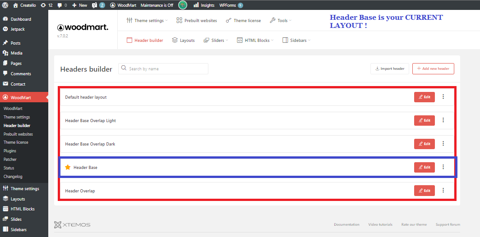Viewport: 480px width, 237px height.
Task: Click Maintenance is Off indicator
Action: pos(157,5)
